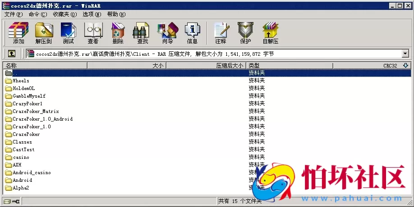This screenshot has width=414, height=207.
Task: Sort by Size (大小) column header
Action: click(x=126, y=65)
